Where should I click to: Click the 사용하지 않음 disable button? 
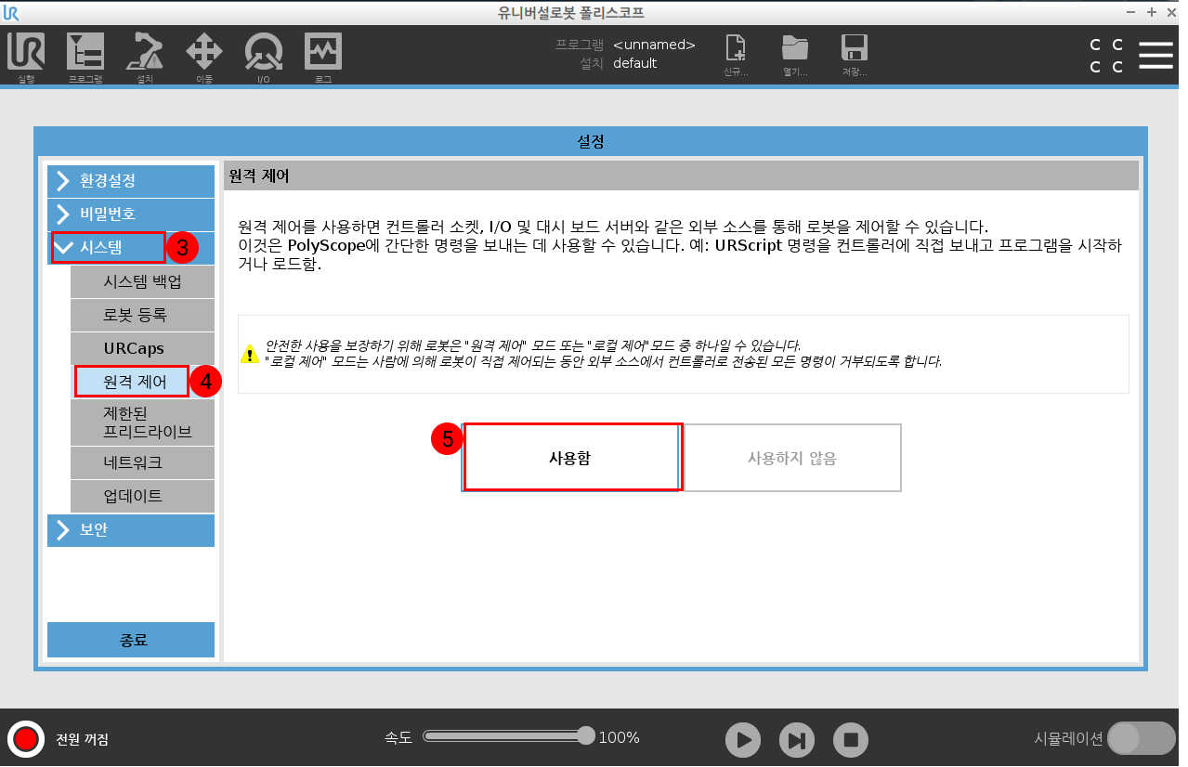click(792, 458)
